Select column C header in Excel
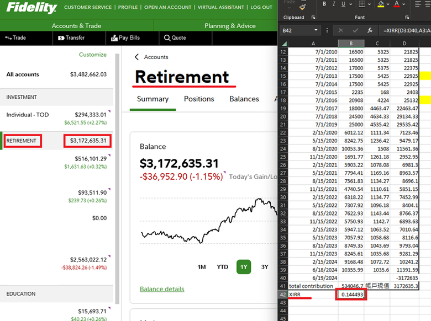This screenshot has width=431, height=321. pyautogui.click(x=377, y=44)
